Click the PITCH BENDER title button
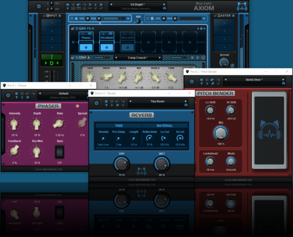 [215, 94]
